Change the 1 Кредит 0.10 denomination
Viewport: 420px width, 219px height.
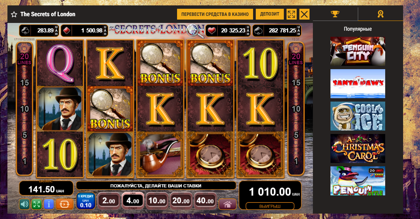(86, 201)
